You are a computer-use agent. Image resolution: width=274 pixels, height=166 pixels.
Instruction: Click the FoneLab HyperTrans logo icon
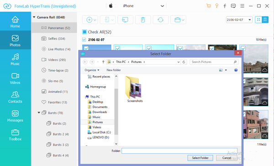pyautogui.click(x=7, y=6)
